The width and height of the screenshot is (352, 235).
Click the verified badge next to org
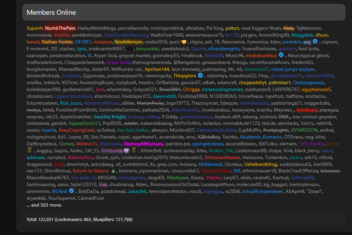click(315, 41)
